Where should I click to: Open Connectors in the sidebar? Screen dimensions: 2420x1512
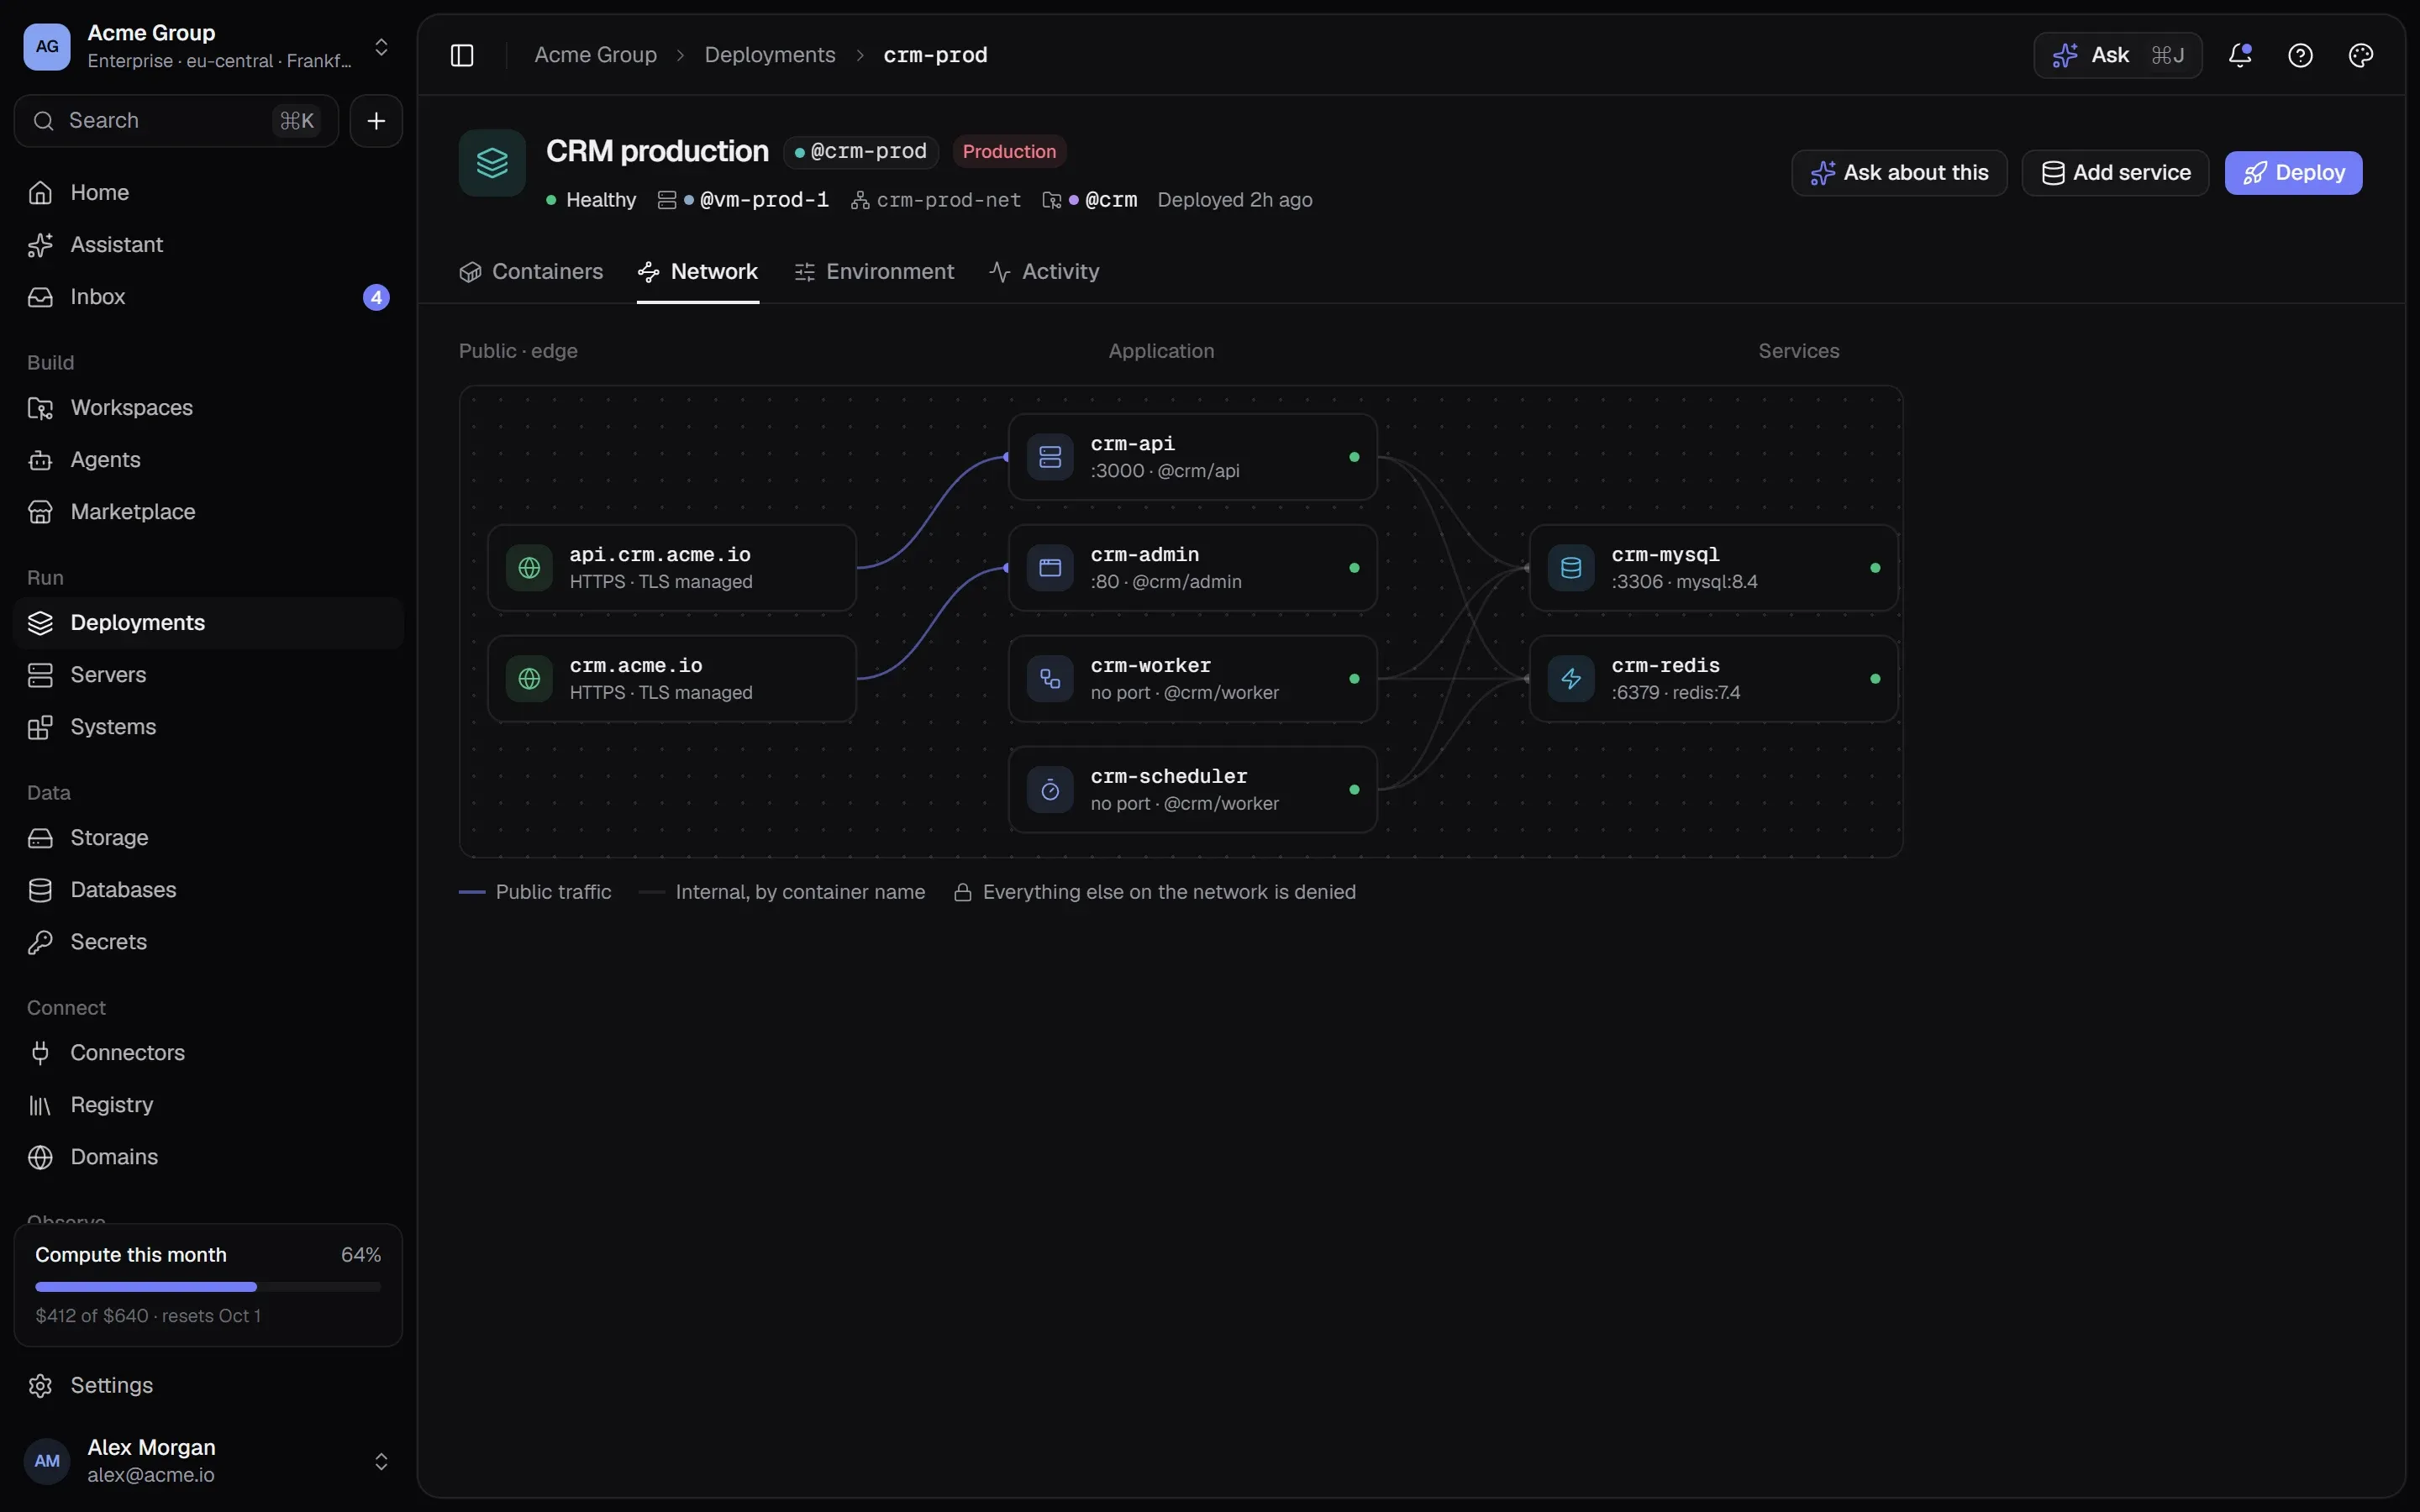(x=208, y=1053)
